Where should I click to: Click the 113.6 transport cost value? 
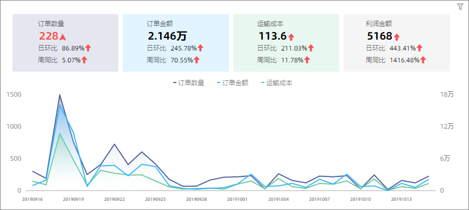[x=272, y=36]
